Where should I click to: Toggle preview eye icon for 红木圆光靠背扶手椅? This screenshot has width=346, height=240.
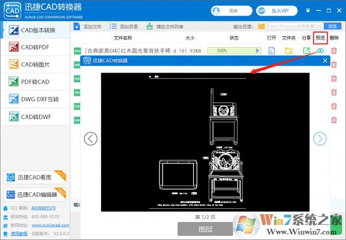pos(320,51)
